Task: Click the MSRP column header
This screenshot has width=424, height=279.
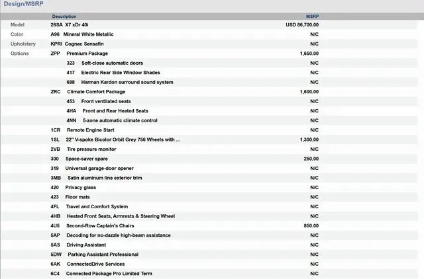Action: coord(312,16)
